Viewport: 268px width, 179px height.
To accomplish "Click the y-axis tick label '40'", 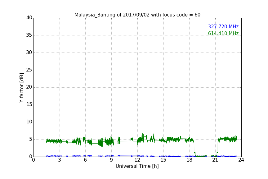I will click(x=29, y=18).
